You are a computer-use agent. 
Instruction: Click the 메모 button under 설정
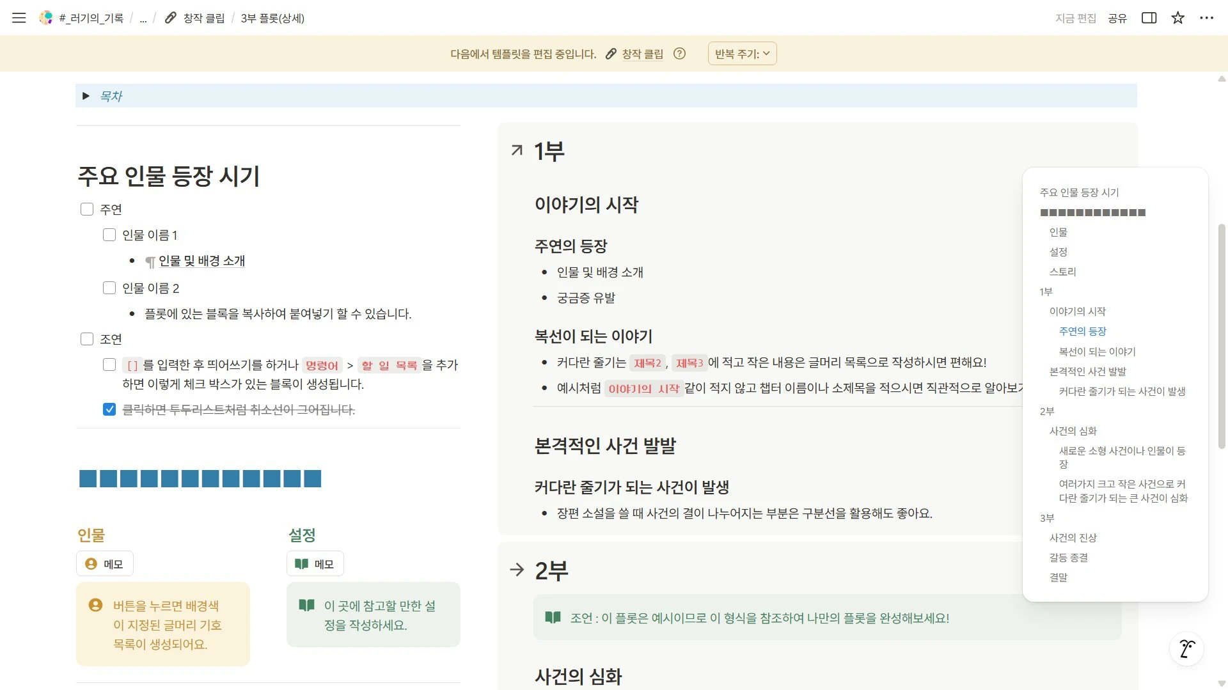point(315,564)
